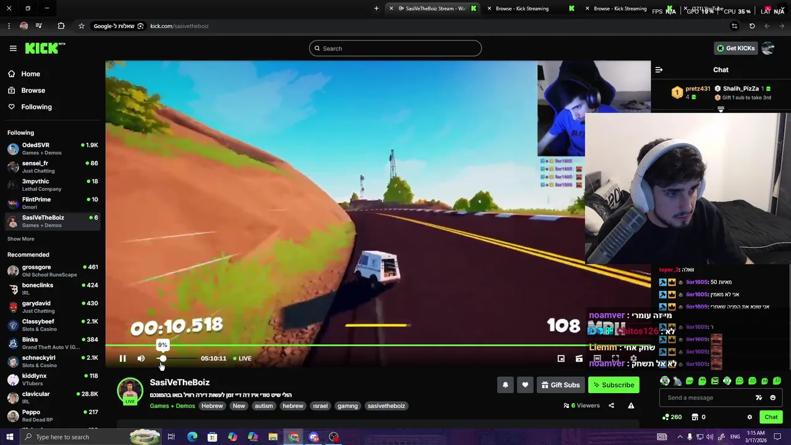Open Windows Start menu
The image size is (791, 445).
click(x=9, y=437)
